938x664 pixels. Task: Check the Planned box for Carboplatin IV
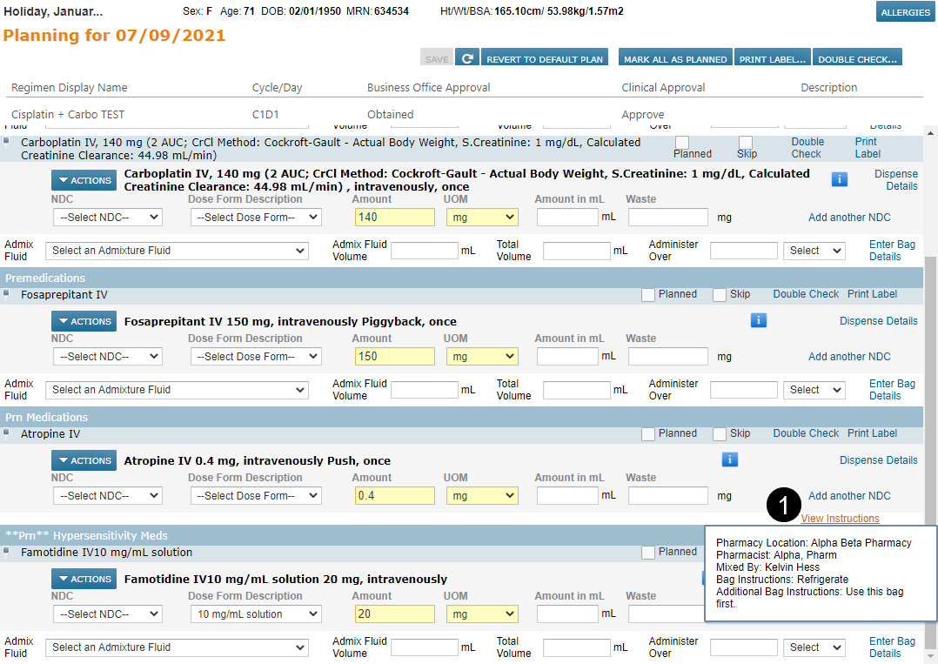pyautogui.click(x=682, y=142)
